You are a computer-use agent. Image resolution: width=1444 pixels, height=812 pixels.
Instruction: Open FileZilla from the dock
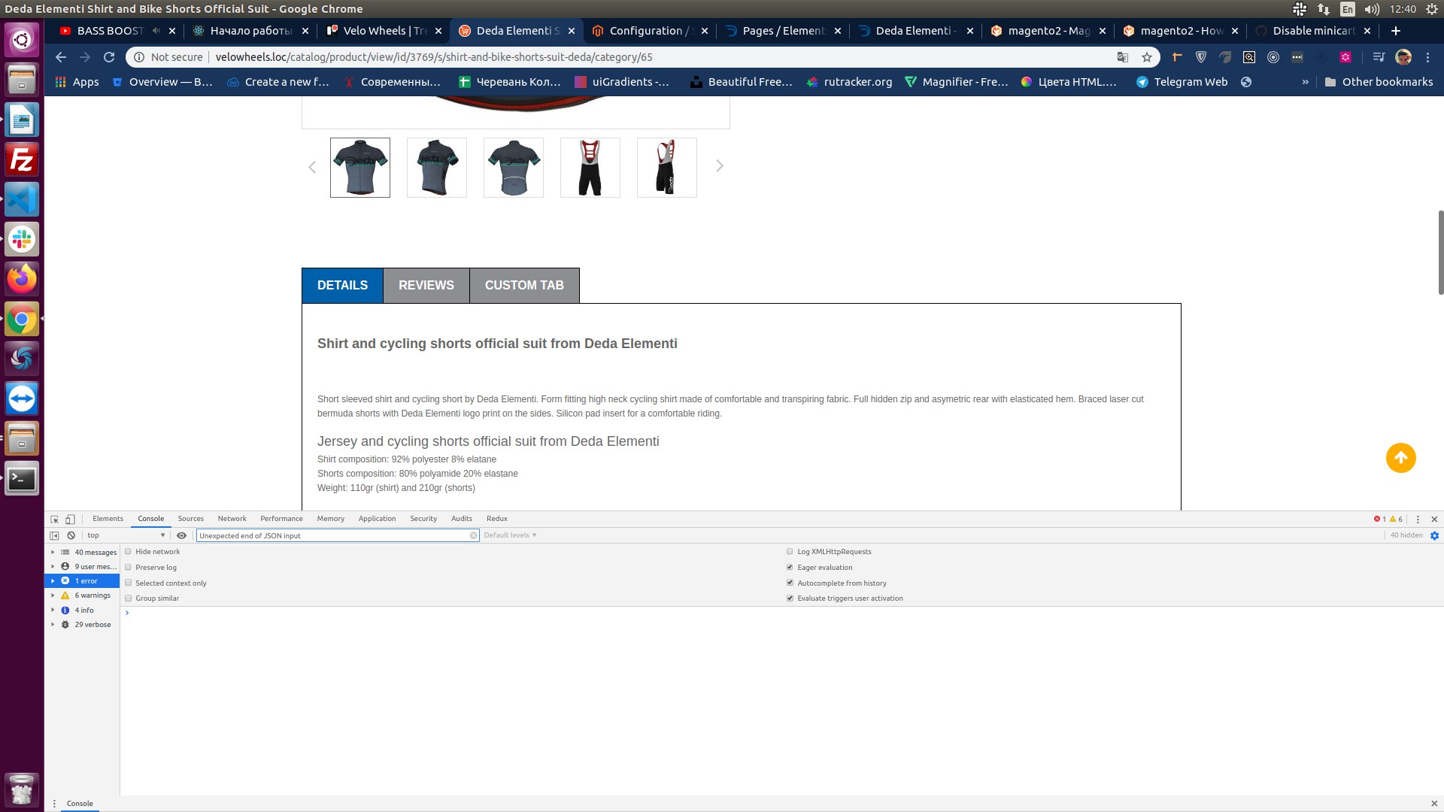coord(22,160)
